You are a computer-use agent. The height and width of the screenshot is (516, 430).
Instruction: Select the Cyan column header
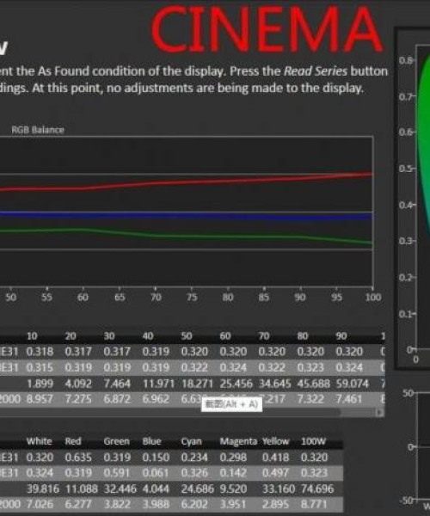pos(191,441)
